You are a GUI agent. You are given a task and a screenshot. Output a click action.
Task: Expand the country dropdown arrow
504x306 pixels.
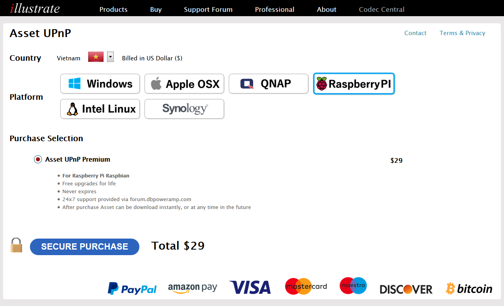coord(111,57)
